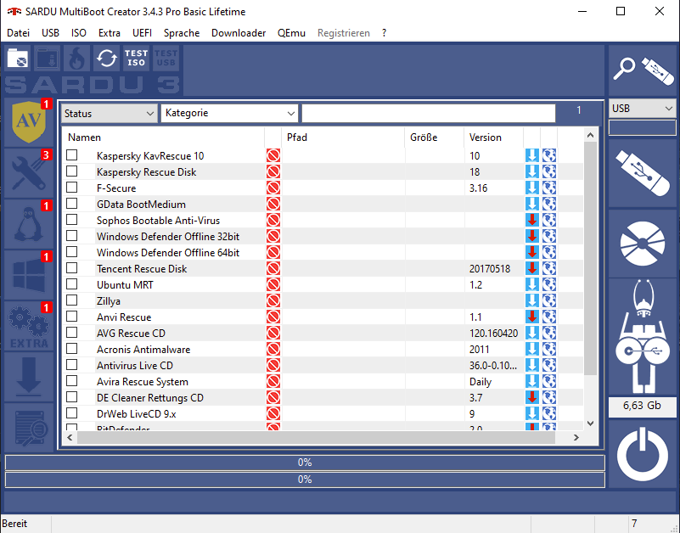Click the SARDU mascot figure icon

click(x=643, y=337)
